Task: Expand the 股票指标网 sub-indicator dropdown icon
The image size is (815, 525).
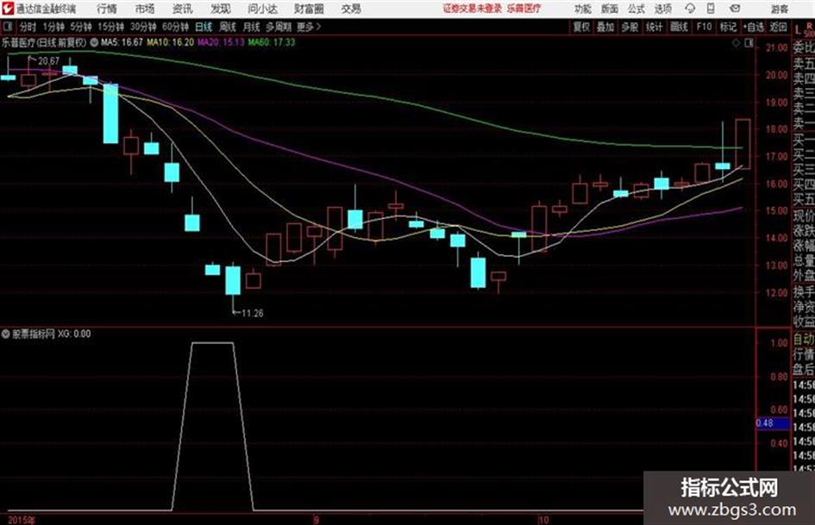Action: [6, 334]
